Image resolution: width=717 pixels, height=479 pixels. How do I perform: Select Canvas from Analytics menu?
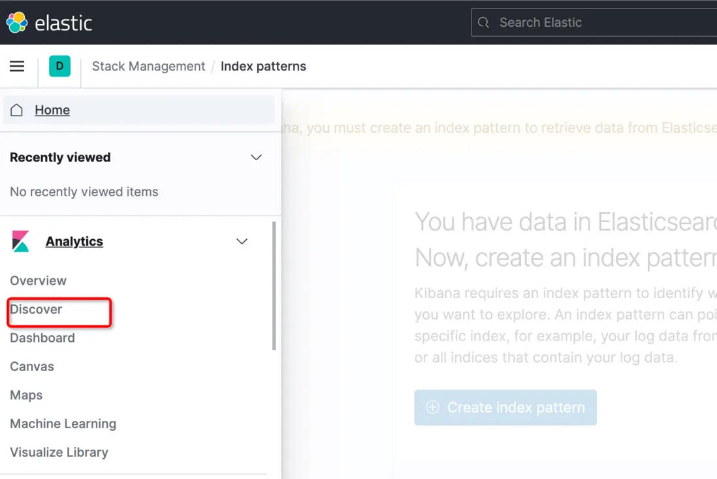(32, 367)
